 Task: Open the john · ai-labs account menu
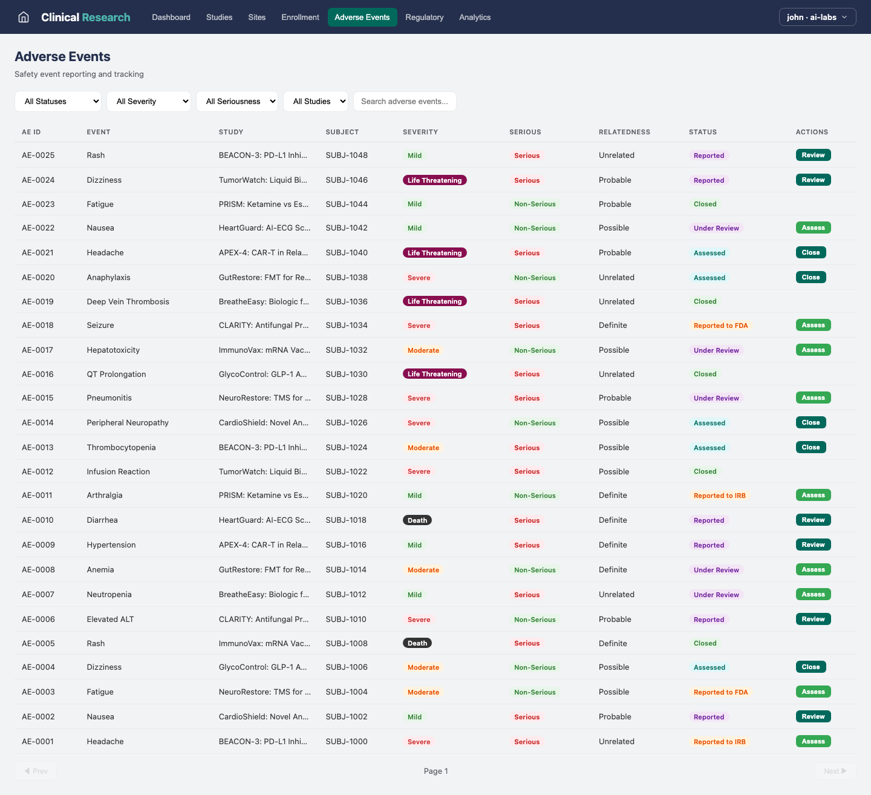click(817, 17)
